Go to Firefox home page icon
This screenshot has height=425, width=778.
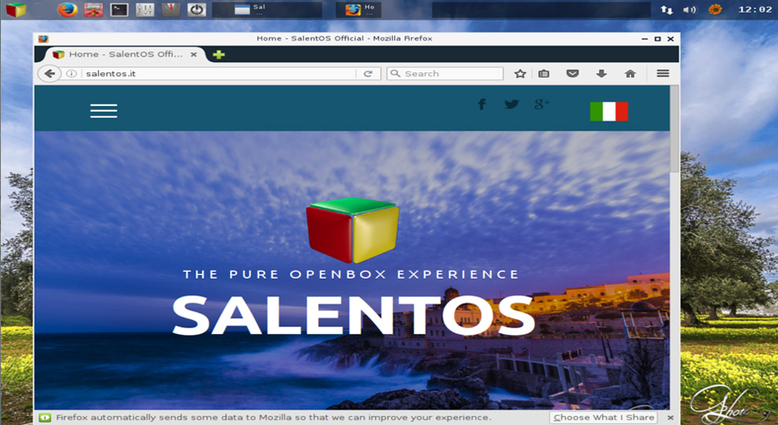(x=630, y=73)
